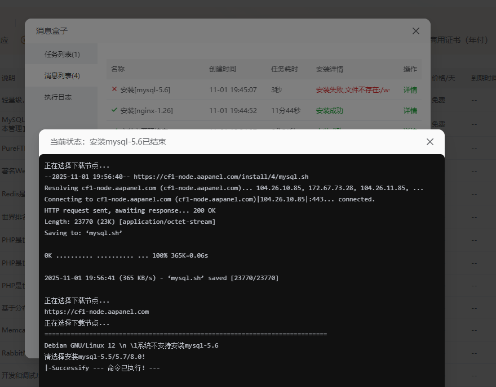Close the 消息盒子 message box
The height and width of the screenshot is (387, 496).
(x=415, y=31)
